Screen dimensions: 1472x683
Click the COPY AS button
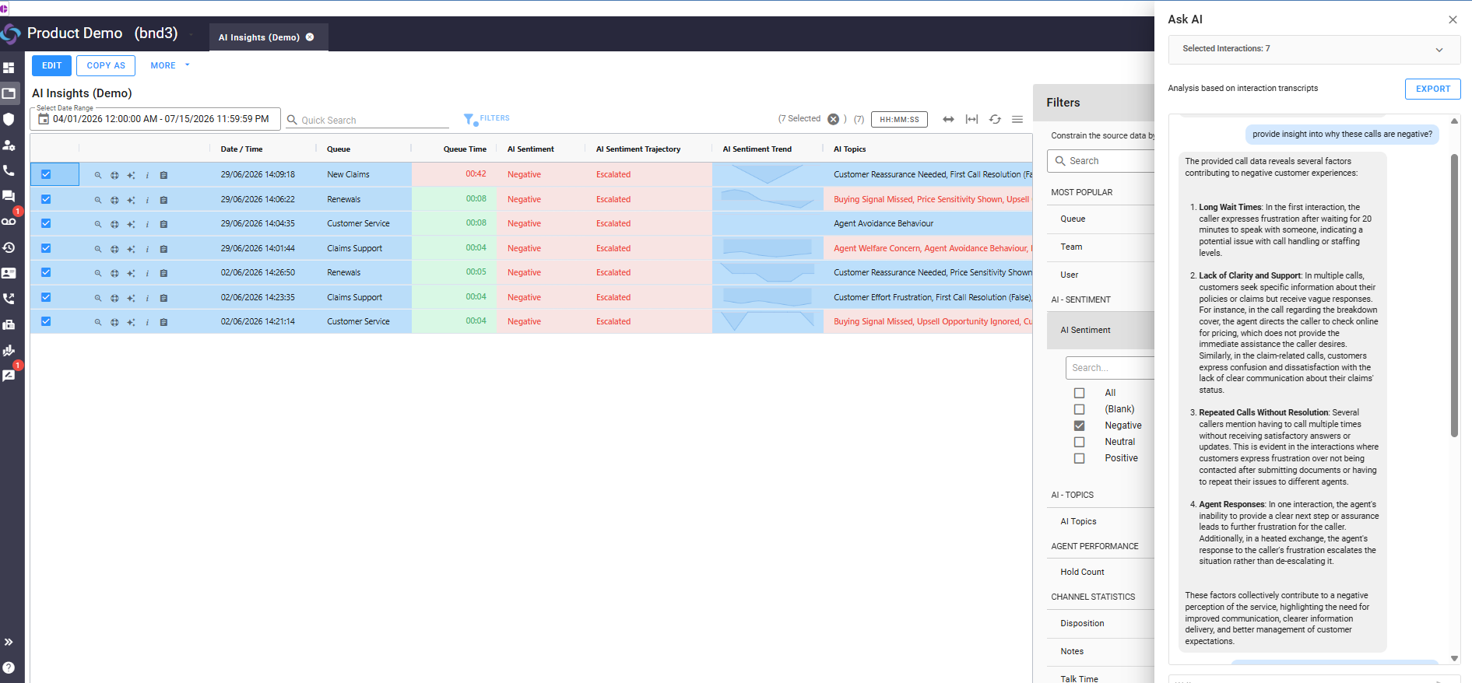click(106, 65)
